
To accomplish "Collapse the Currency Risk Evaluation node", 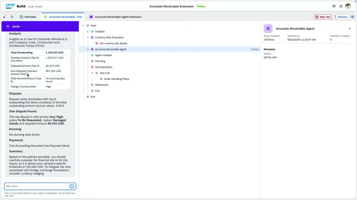I will [x=88, y=37].
